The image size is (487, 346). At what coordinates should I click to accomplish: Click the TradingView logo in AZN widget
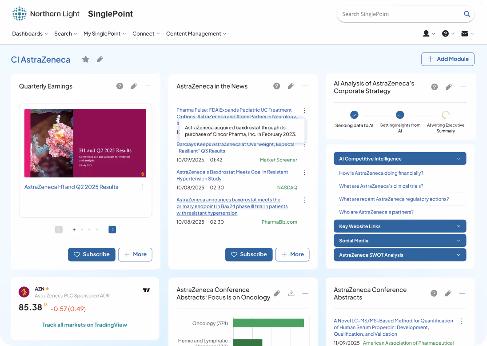pos(146,290)
